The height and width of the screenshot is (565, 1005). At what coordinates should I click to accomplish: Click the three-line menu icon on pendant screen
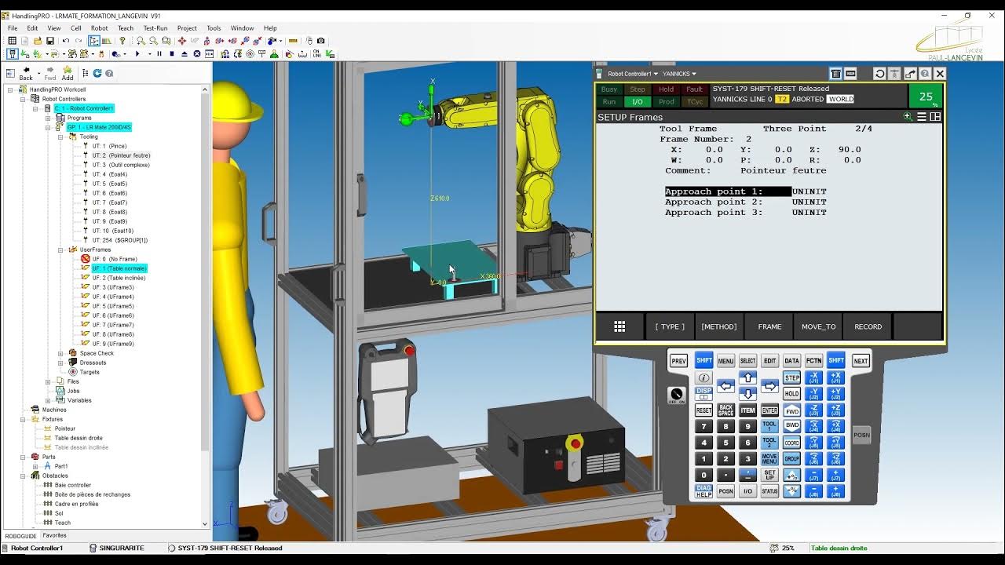(922, 116)
